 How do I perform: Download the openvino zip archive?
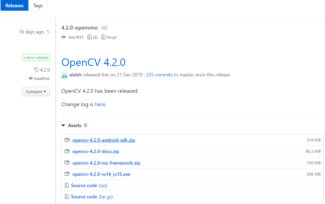pyautogui.click(x=95, y=37)
